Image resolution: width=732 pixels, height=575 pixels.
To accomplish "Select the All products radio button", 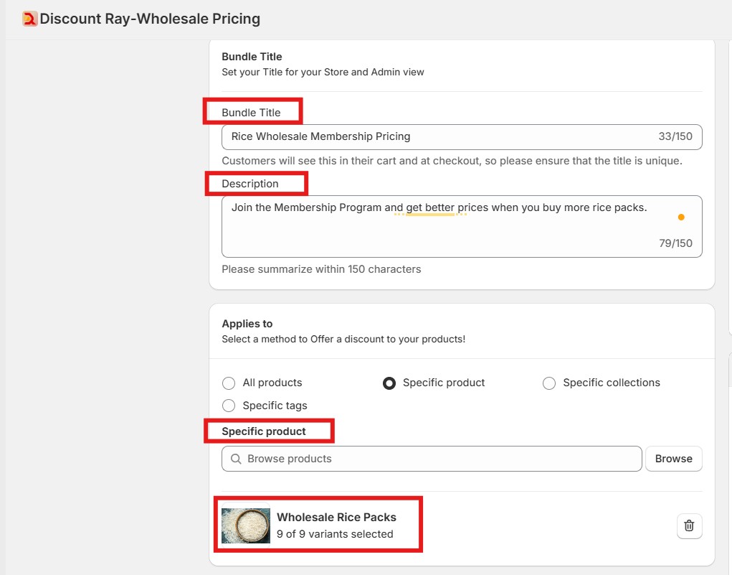I will click(x=228, y=383).
